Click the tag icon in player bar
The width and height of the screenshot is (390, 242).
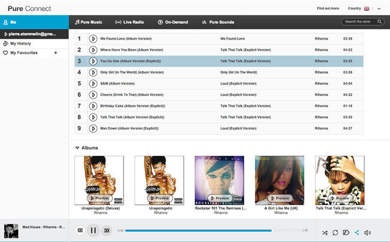tap(346, 232)
